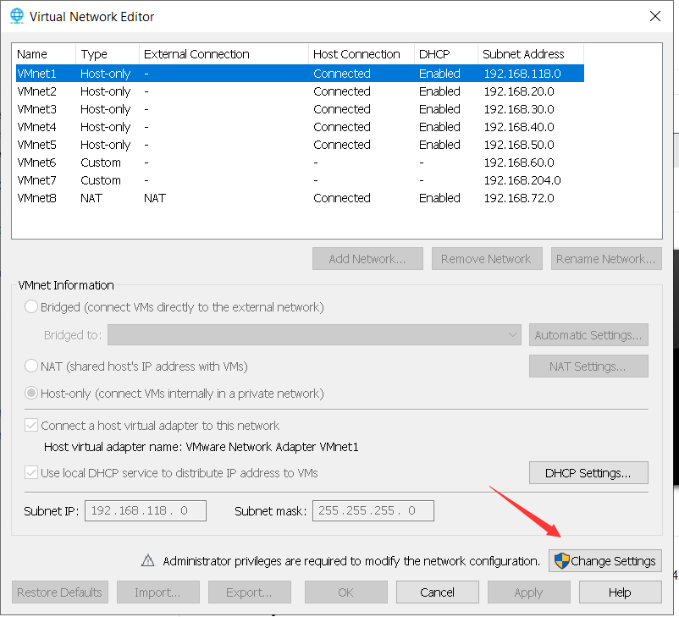Select the Bridged networking radio button
Image resolution: width=679 pixels, height=617 pixels.
coord(30,306)
